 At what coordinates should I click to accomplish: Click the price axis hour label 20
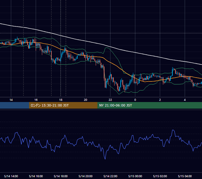point(86,100)
